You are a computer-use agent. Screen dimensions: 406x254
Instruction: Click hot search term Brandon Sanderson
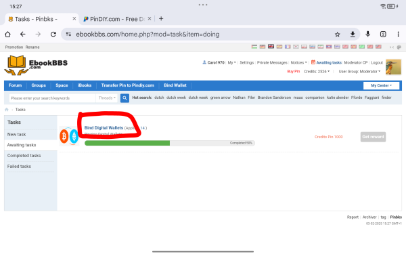(x=274, y=98)
